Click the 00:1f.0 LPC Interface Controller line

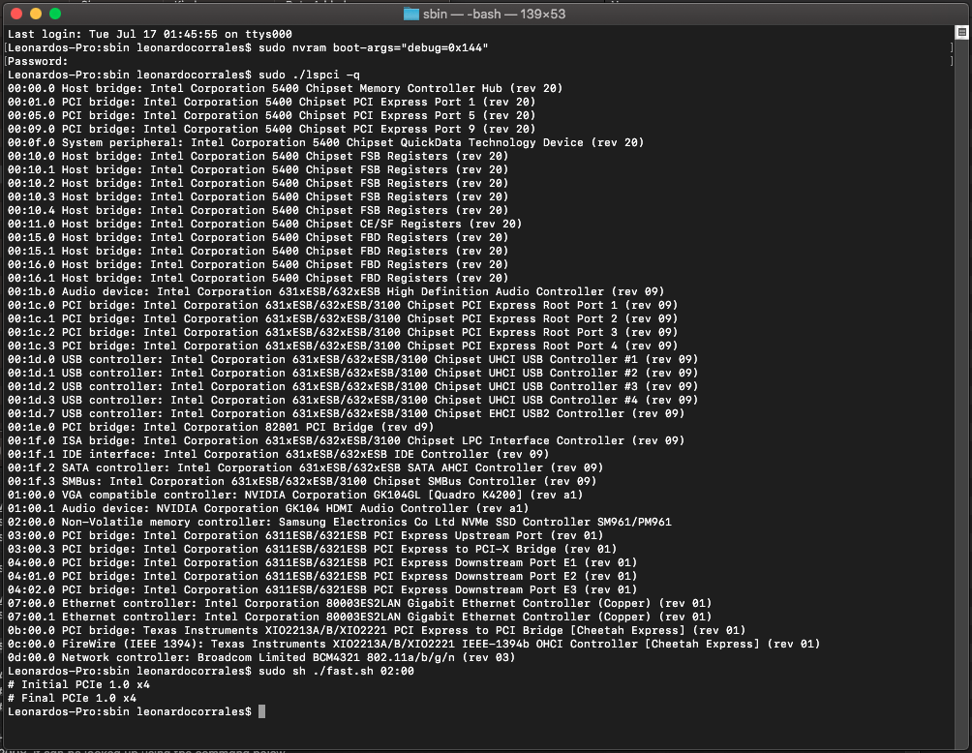click(346, 440)
